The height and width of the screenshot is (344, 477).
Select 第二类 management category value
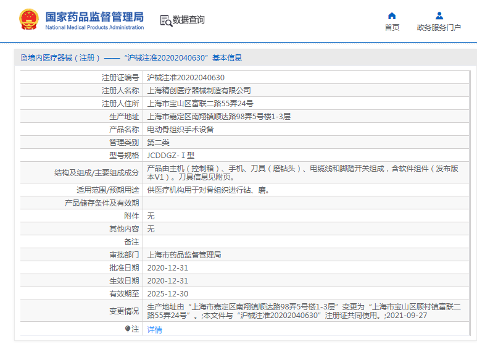pyautogui.click(x=158, y=143)
